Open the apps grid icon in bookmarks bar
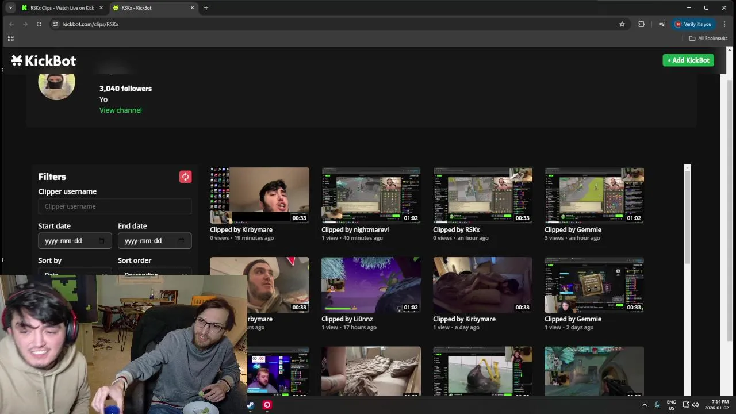The height and width of the screenshot is (414, 736). coord(10,39)
